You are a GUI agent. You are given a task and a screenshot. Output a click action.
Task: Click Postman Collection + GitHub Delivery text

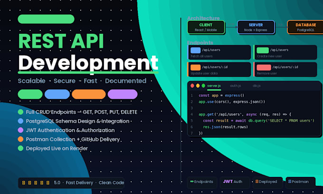tap(73, 139)
